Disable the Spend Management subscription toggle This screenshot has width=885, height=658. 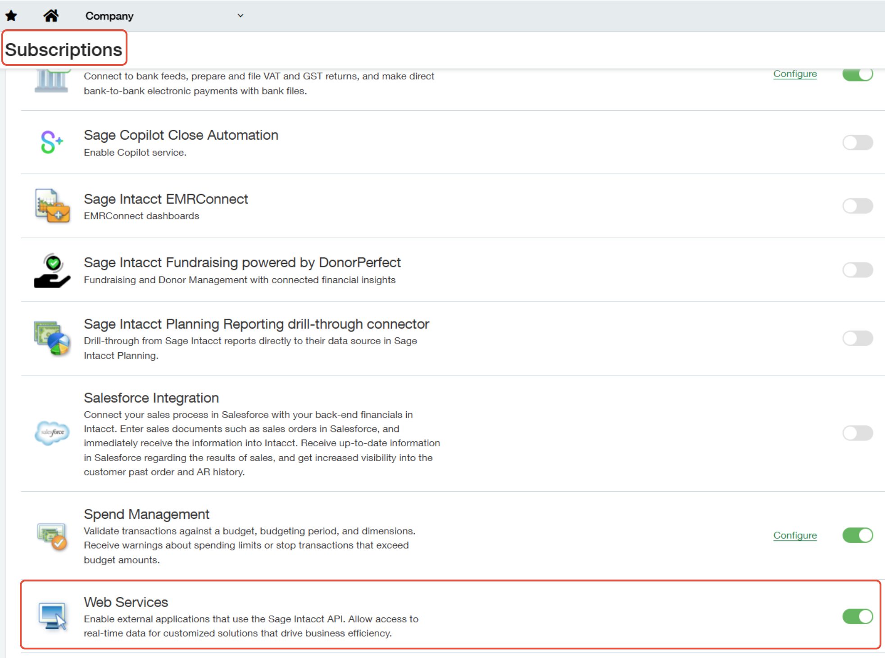click(857, 535)
